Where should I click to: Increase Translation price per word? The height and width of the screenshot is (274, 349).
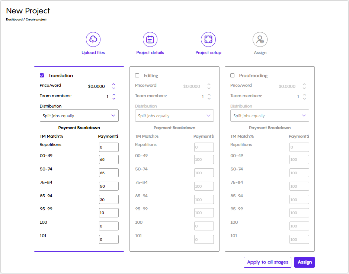click(x=114, y=85)
